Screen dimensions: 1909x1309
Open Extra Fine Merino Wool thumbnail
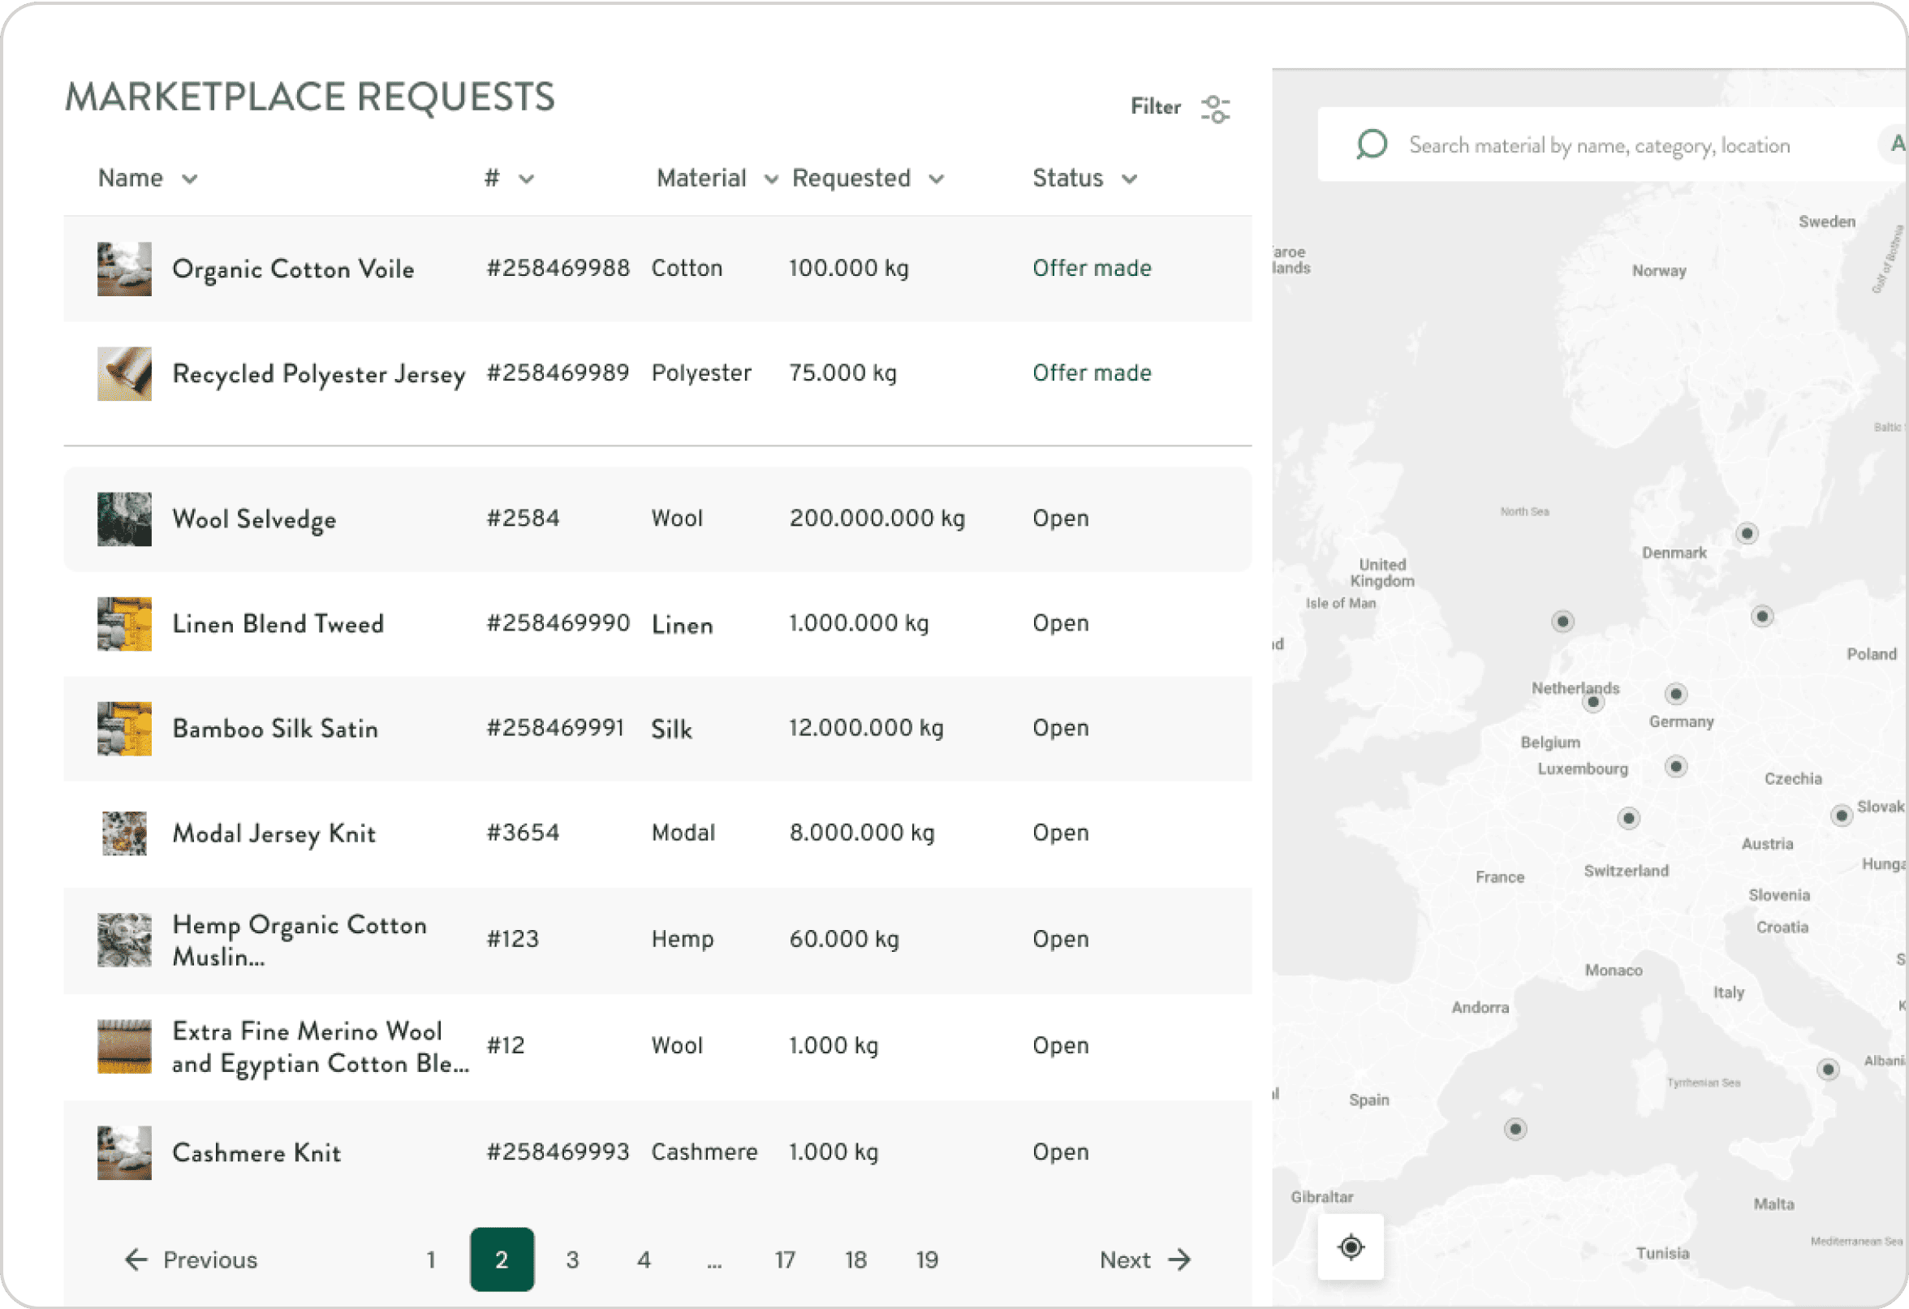click(x=124, y=1046)
